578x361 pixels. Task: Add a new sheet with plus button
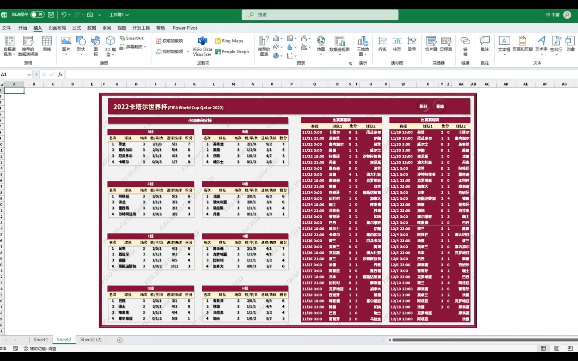[120, 340]
